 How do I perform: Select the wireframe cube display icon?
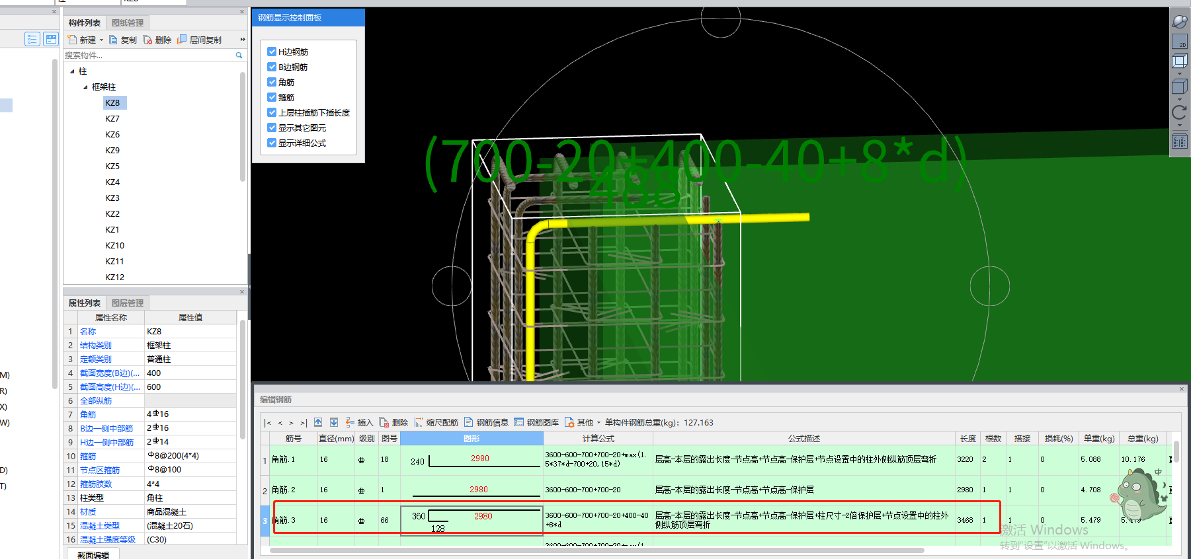click(1180, 61)
